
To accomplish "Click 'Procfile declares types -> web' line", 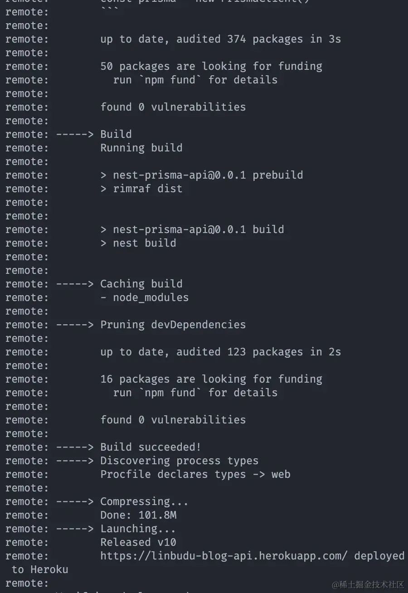I will (195, 474).
